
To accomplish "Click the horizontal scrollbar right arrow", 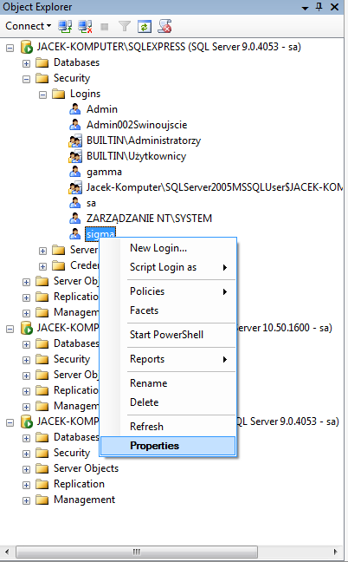I will [x=335, y=552].
